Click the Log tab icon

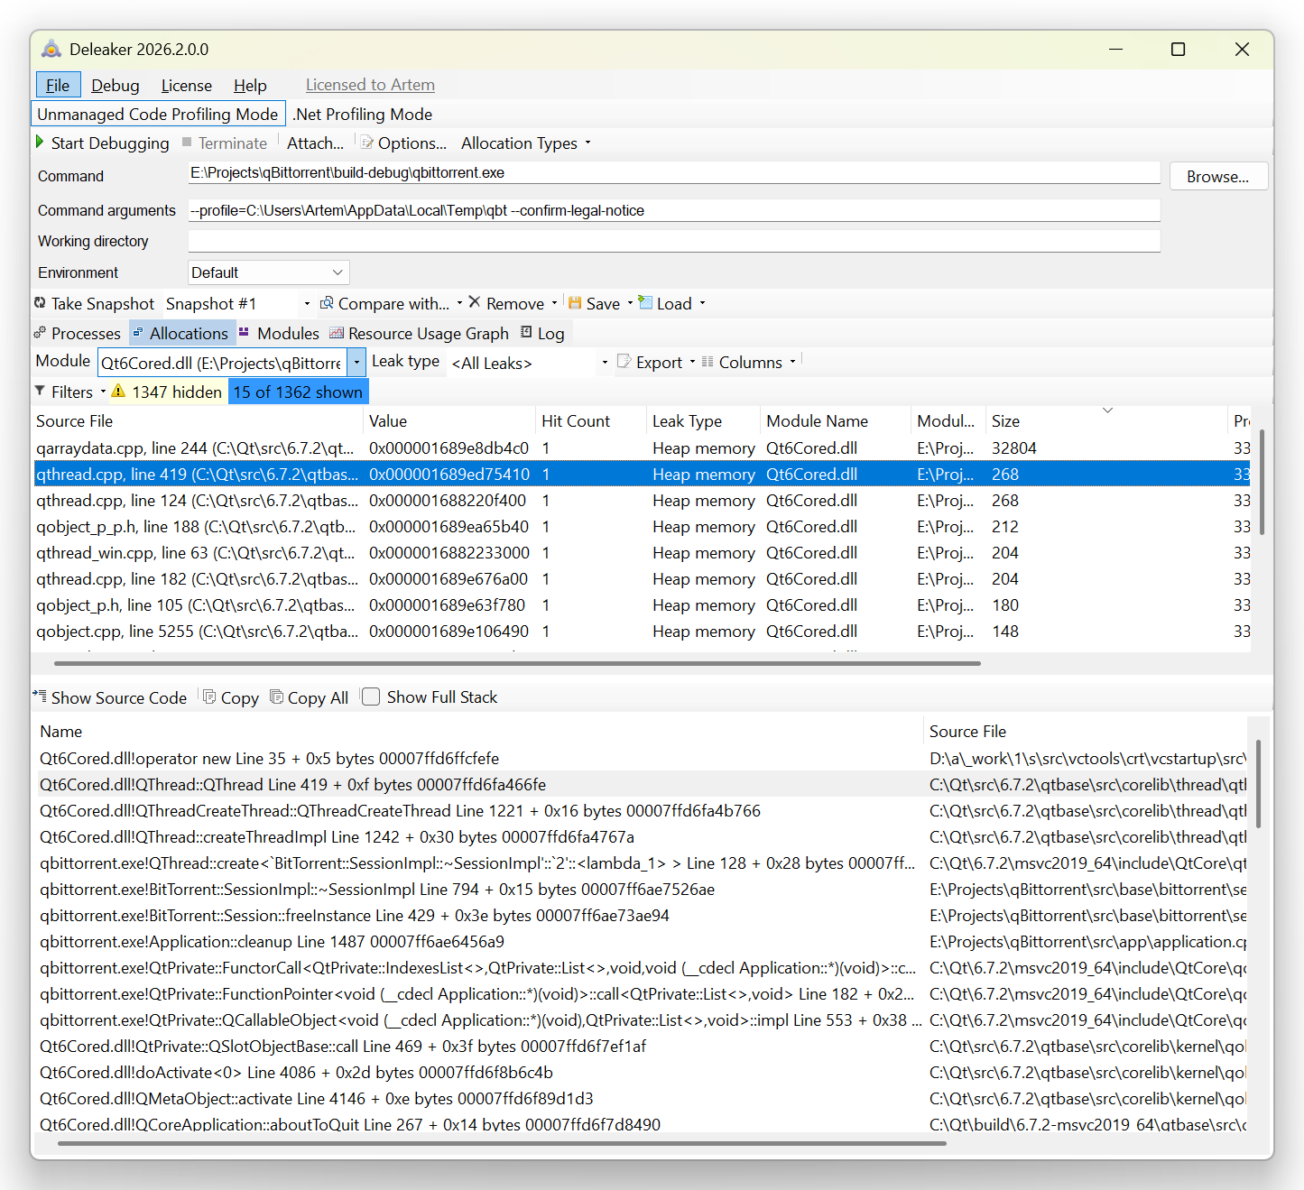(526, 333)
